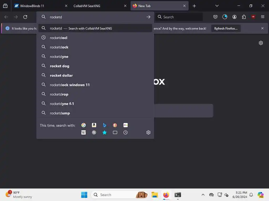Image resolution: width=269 pixels, height=201 pixels.
Task: Open File Explorer from the taskbar
Action: (154, 195)
